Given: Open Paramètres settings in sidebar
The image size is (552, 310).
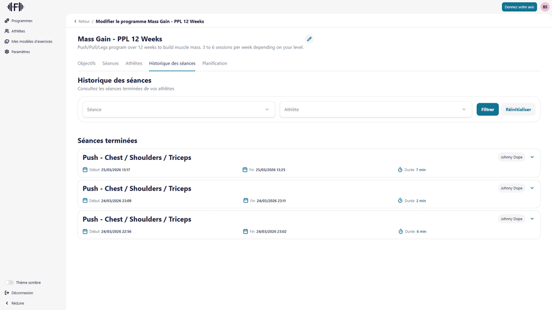Looking at the screenshot, I should 20,52.
